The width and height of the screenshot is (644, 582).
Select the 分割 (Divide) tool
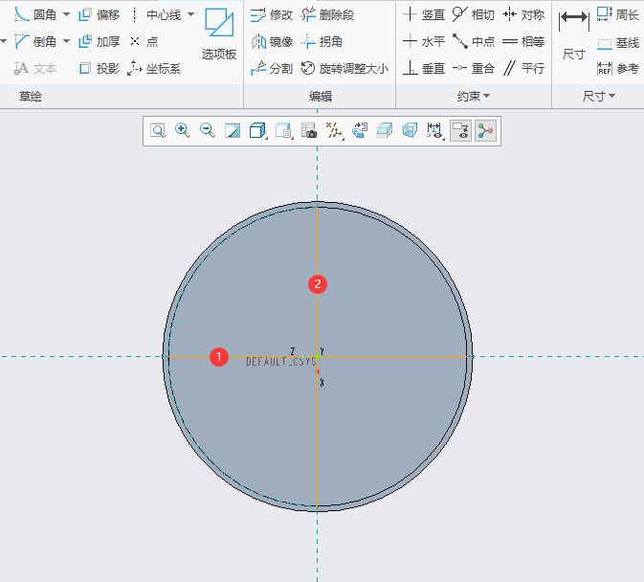[272, 69]
